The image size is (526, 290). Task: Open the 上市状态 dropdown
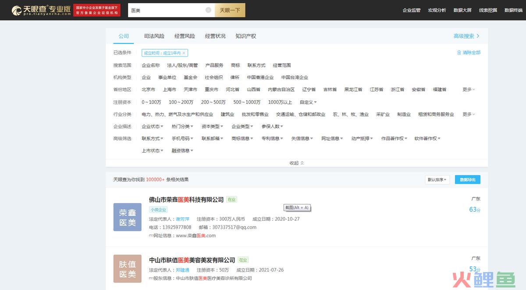[152, 151]
